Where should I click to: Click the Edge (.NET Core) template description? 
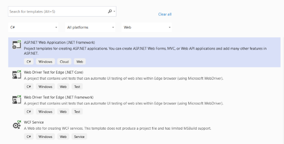click(124, 78)
